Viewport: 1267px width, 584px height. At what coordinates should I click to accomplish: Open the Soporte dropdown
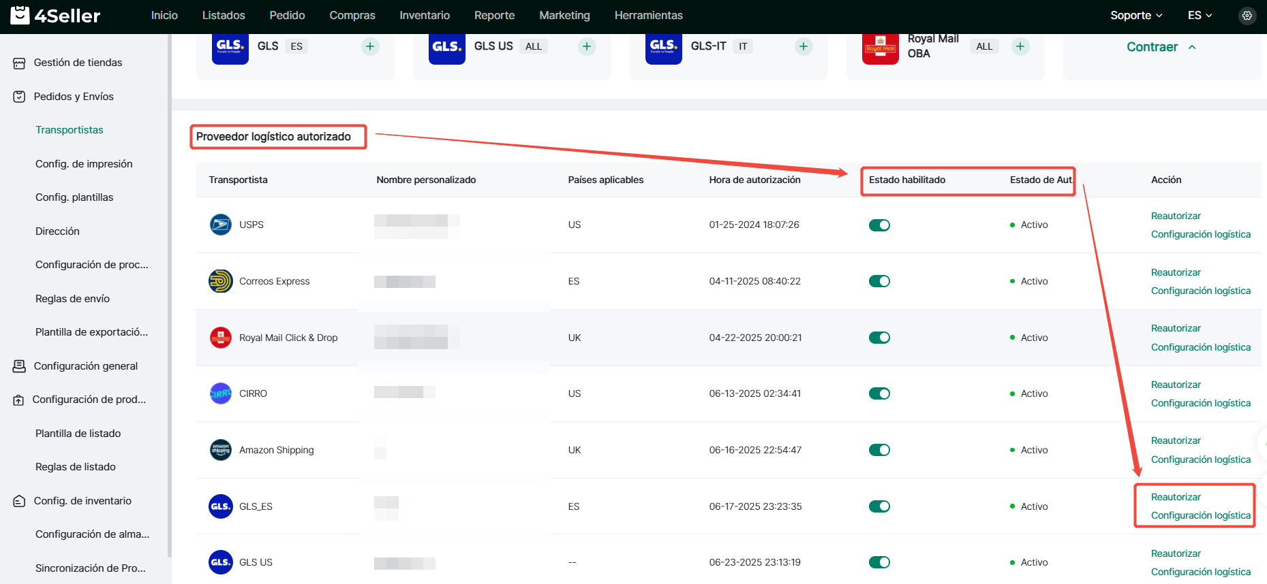(x=1136, y=15)
